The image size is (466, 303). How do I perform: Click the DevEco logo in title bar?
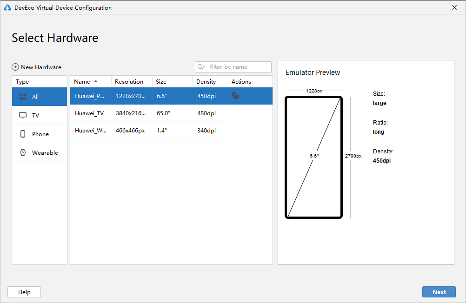click(7, 8)
